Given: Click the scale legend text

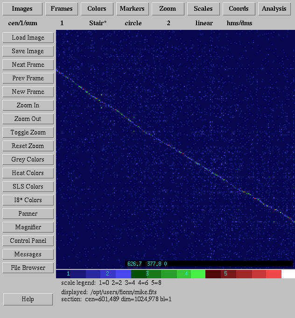Looking at the screenshot, I should 111,283.
